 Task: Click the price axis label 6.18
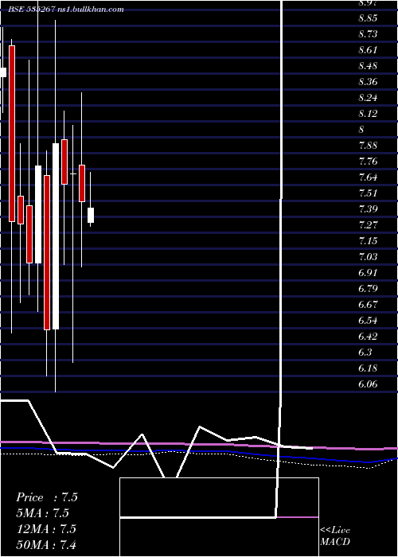[x=368, y=368]
